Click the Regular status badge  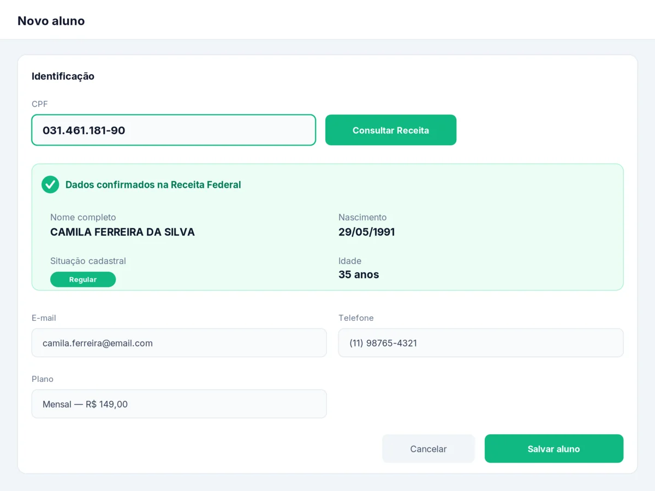point(83,279)
